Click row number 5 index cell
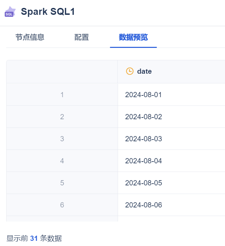The width and height of the screenshot is (225, 246). (x=62, y=183)
